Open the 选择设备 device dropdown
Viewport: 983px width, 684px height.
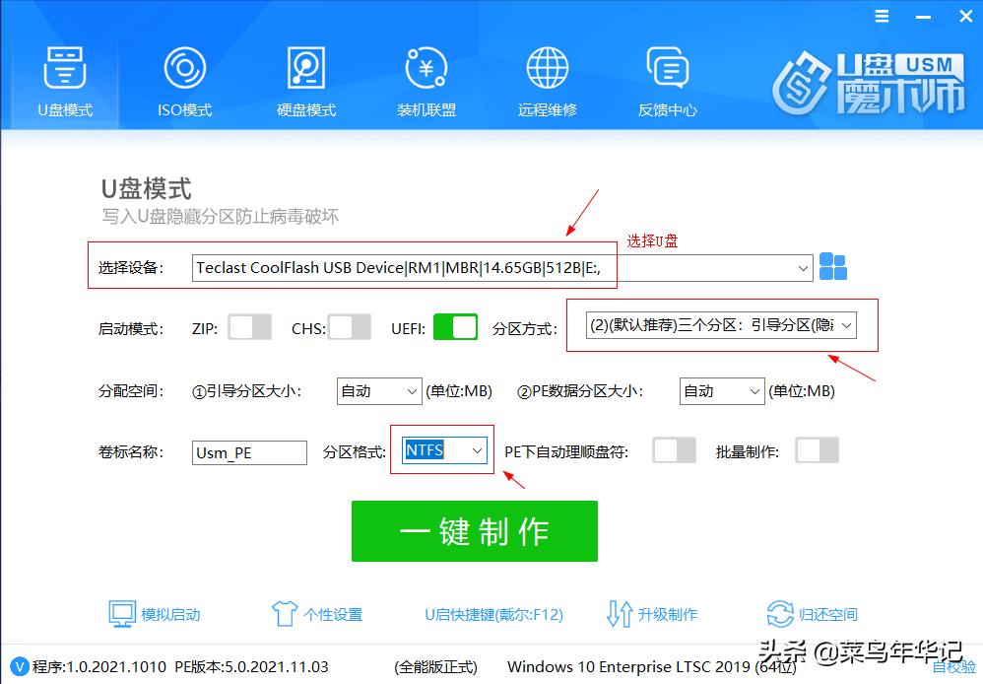pyautogui.click(x=802, y=266)
